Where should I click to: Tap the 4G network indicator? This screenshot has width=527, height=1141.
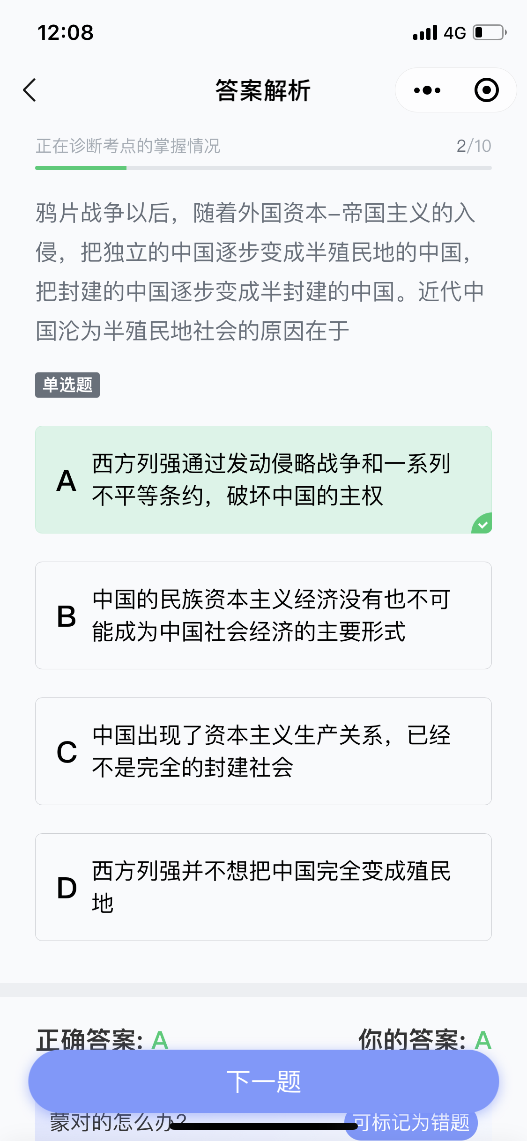pos(455,33)
